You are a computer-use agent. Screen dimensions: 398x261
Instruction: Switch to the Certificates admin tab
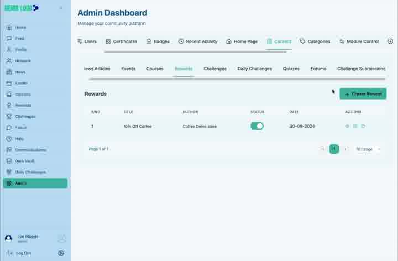(x=121, y=41)
